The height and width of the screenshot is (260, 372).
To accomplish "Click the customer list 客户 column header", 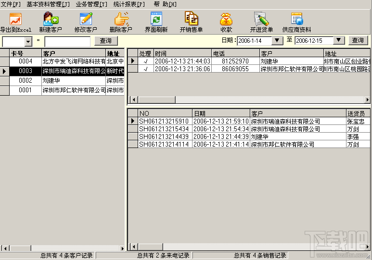I will [x=74, y=53].
